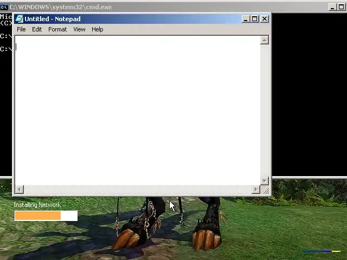This screenshot has width=347, height=260.
Task: Click the Installing Network progress bar
Action: pyautogui.click(x=46, y=216)
